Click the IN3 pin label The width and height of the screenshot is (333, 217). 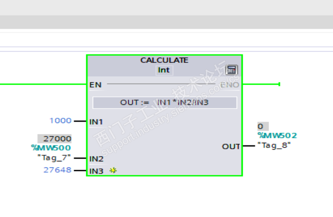tap(96, 171)
